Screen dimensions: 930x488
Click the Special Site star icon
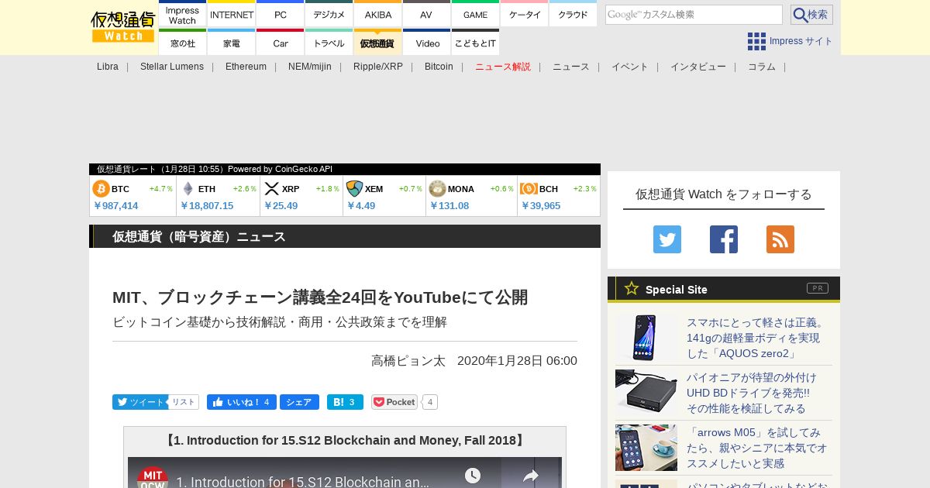pyautogui.click(x=632, y=288)
